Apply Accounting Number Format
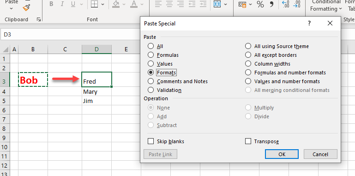Viewport: 355px width, 176px height. 242,4
